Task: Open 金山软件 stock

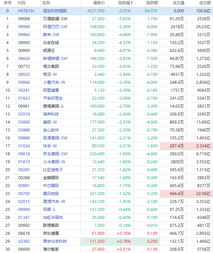Action: (x=51, y=130)
